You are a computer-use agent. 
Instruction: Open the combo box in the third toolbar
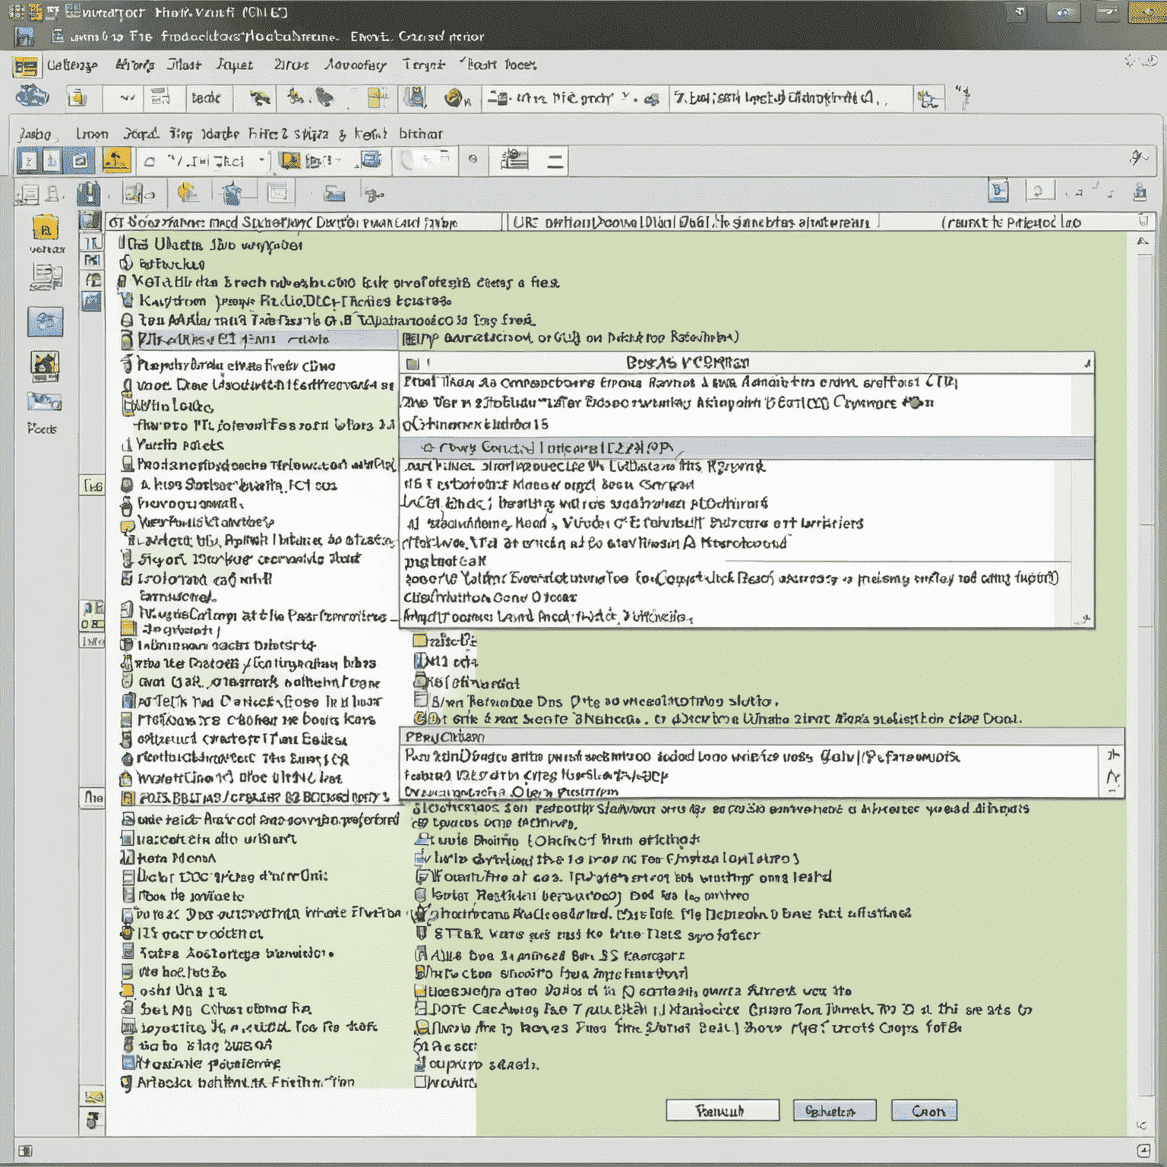205,161
